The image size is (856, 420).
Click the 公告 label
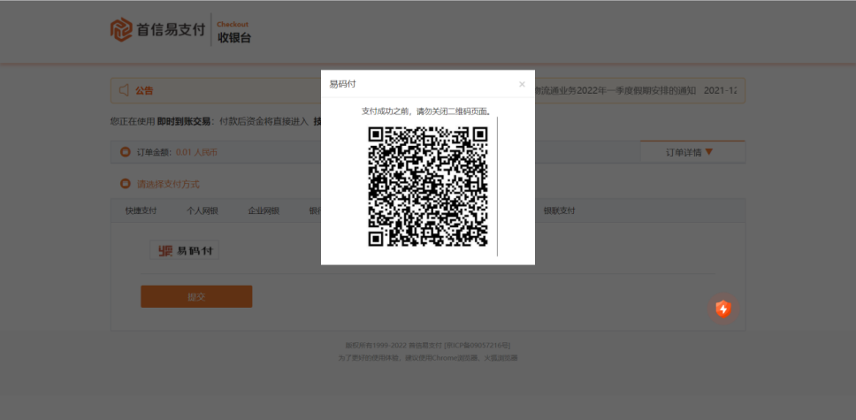[x=145, y=91]
